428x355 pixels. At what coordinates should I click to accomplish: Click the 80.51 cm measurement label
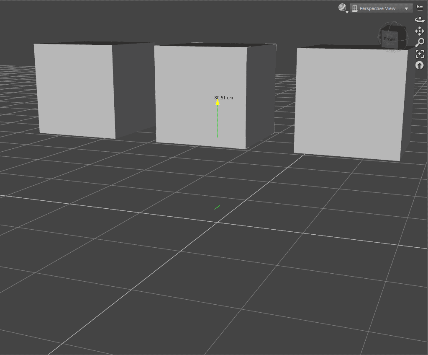[x=223, y=97]
